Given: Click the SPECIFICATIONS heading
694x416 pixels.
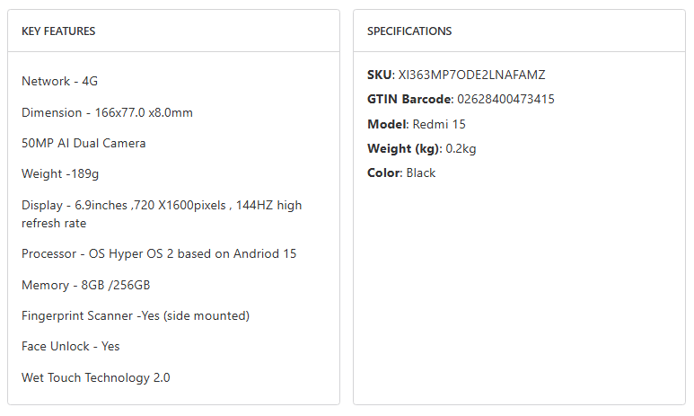Looking at the screenshot, I should tap(409, 31).
